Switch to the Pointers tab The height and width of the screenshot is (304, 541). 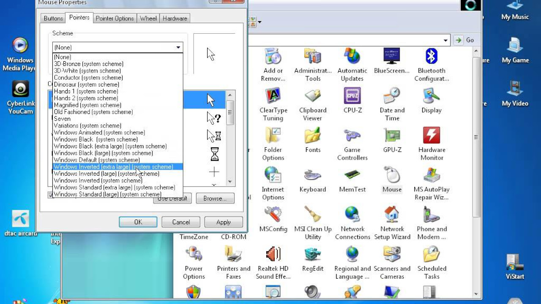pos(79,18)
